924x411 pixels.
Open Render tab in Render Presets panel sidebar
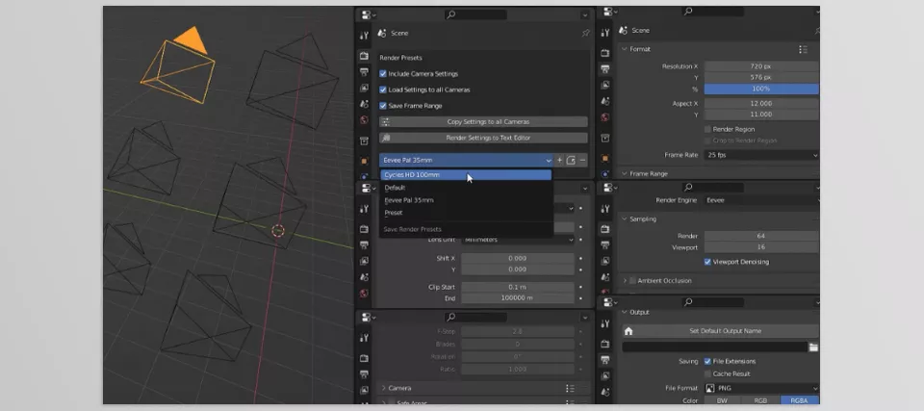pos(364,56)
